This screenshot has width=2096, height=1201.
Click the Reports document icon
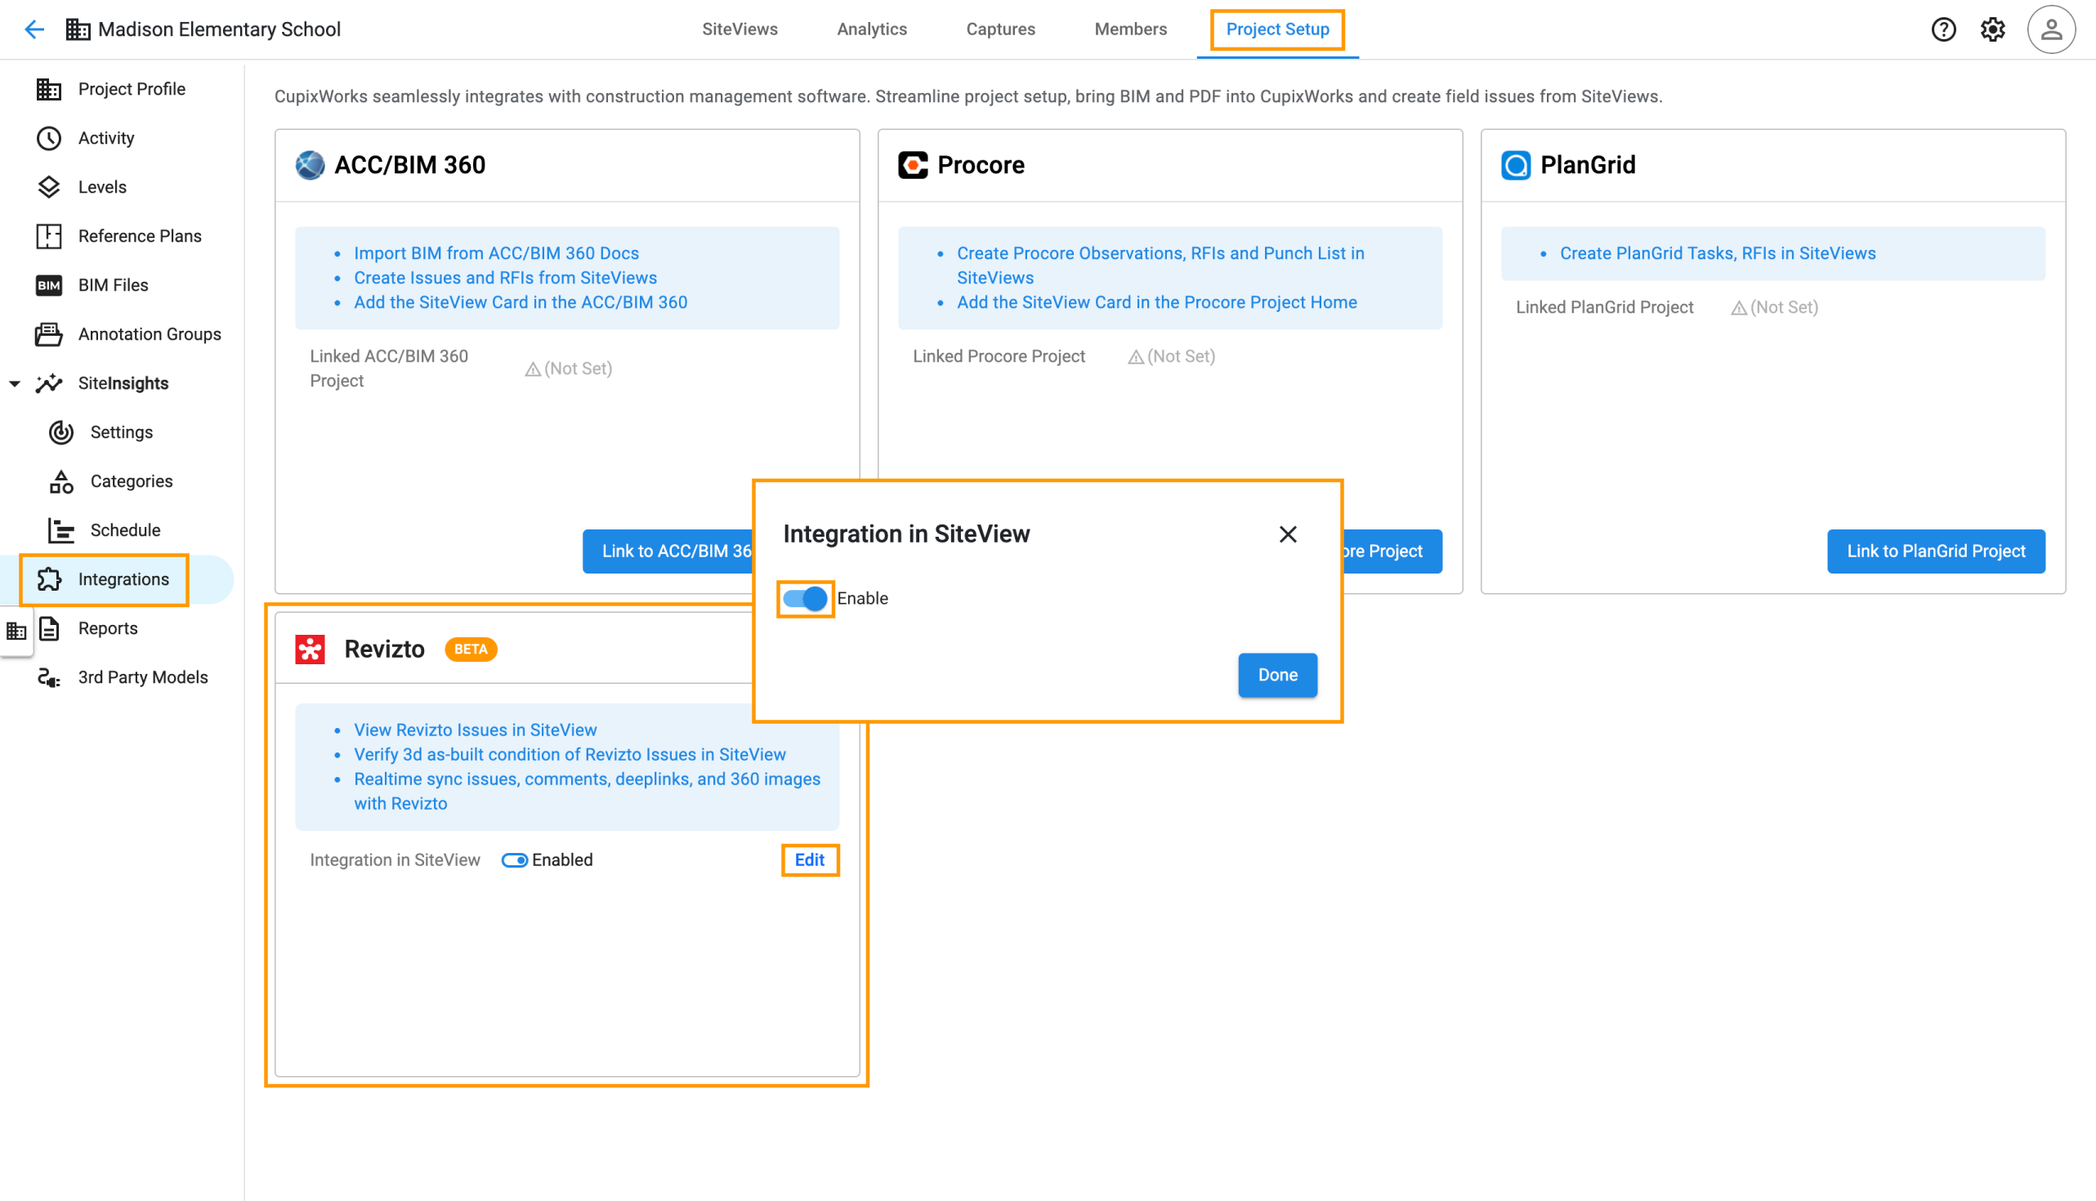(49, 628)
